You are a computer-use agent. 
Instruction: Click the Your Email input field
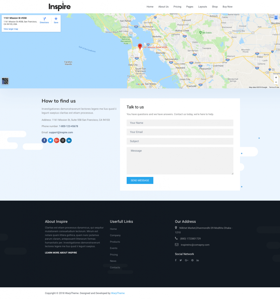click(180, 132)
